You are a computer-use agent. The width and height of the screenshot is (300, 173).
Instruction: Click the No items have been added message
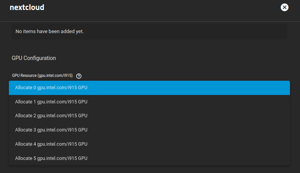[50, 31]
